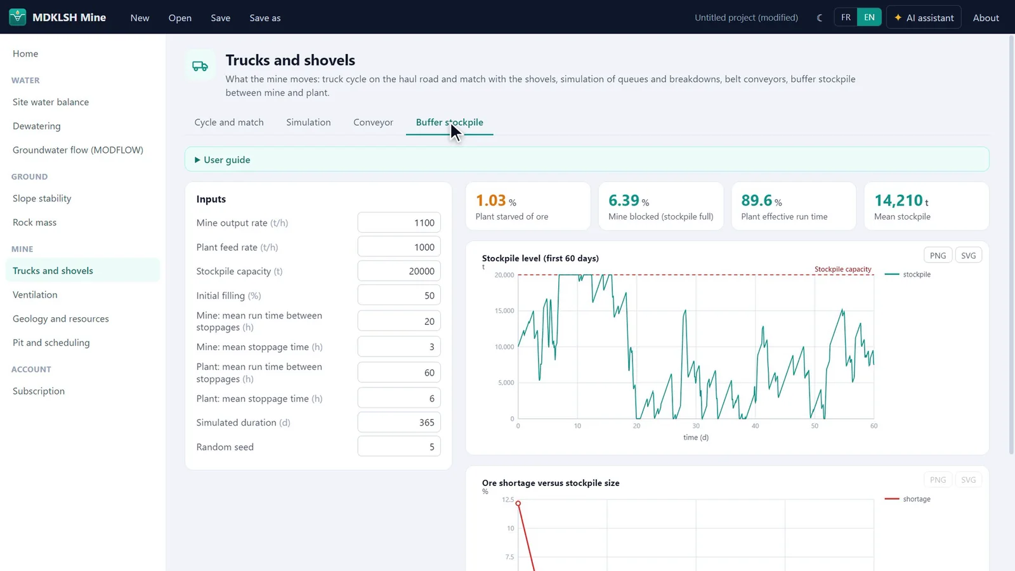Image resolution: width=1015 pixels, height=571 pixels.
Task: Toggle dark mode moon icon
Action: pyautogui.click(x=820, y=18)
